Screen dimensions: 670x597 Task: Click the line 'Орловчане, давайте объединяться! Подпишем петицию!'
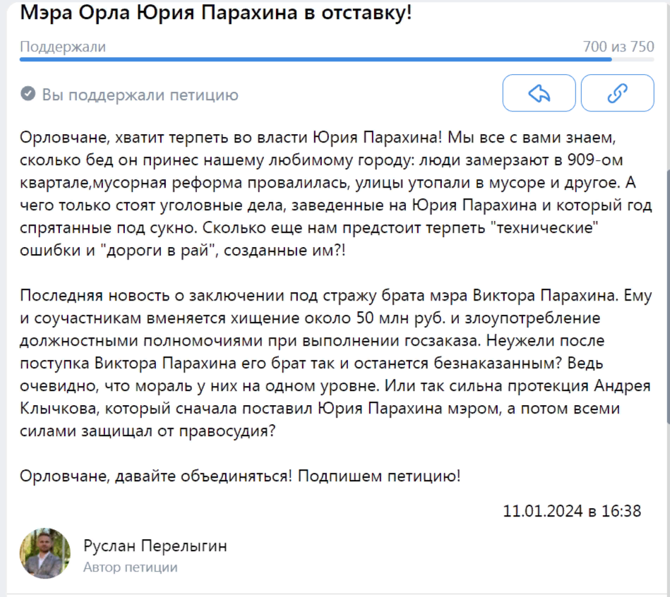240,476
